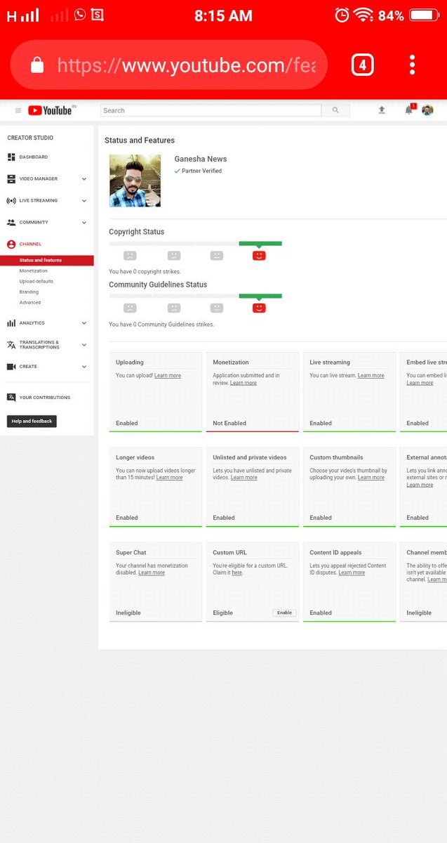The width and height of the screenshot is (447, 843).
Task: Click the Create camera icon
Action: click(11, 367)
